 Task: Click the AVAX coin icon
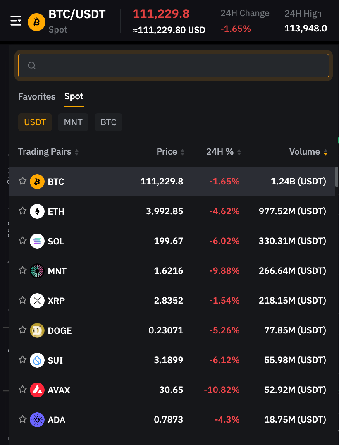pos(37,390)
